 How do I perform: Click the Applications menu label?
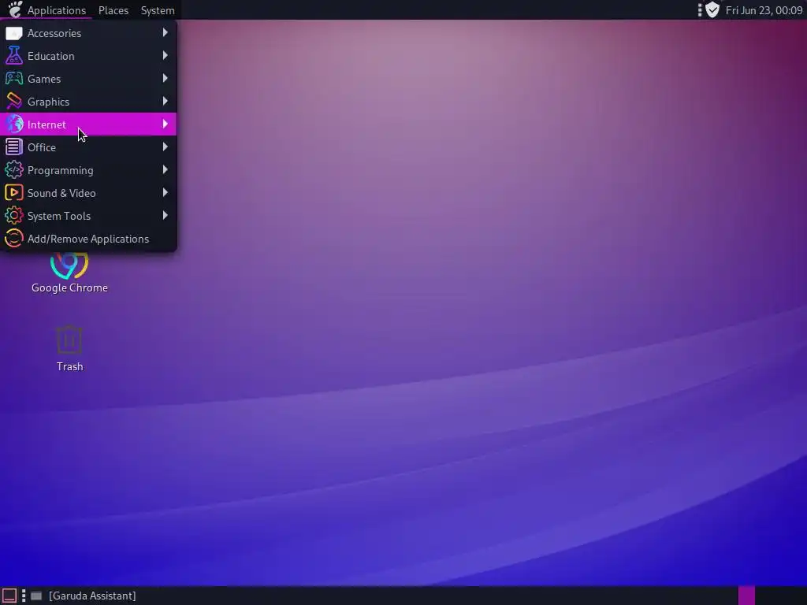click(x=57, y=10)
